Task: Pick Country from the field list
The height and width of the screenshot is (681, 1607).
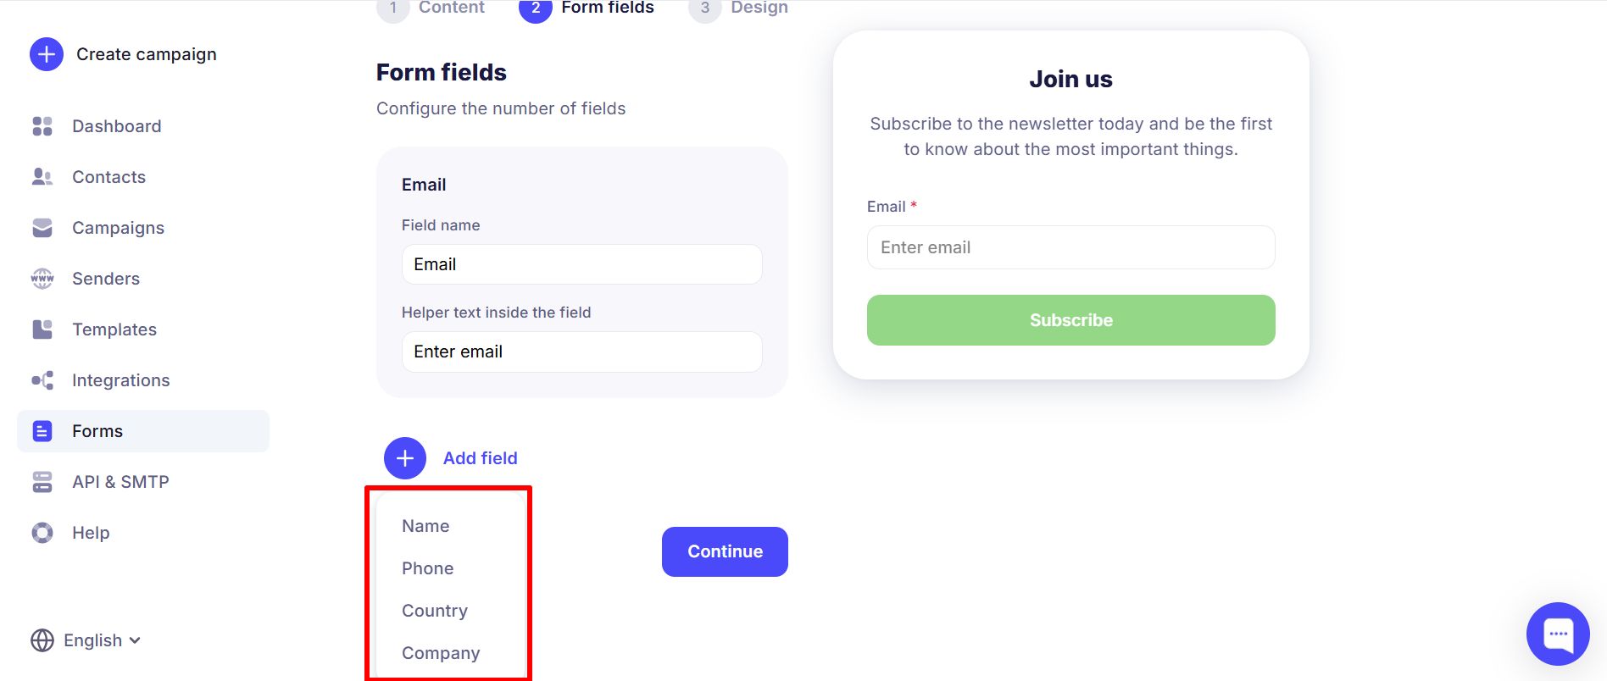Action: [434, 611]
